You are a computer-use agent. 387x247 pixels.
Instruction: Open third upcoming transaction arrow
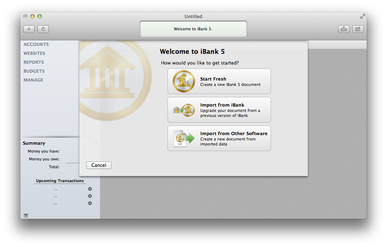click(90, 204)
